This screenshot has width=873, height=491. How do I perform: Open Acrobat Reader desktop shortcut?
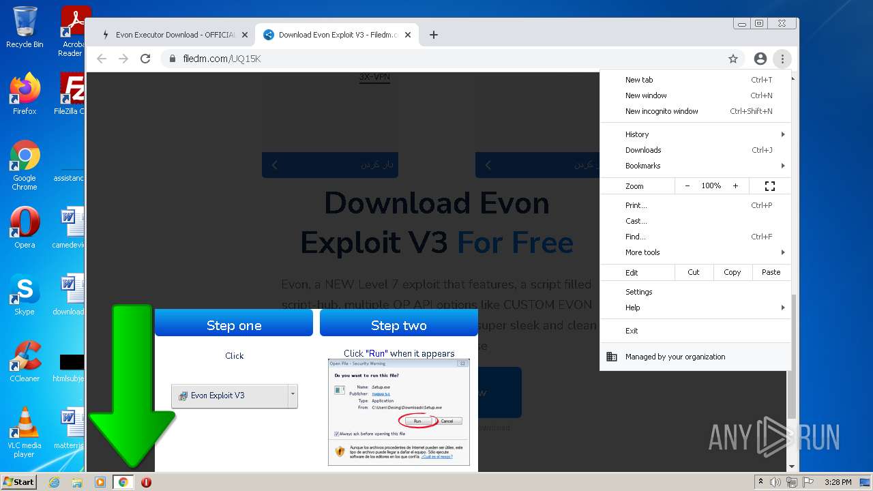[72, 31]
